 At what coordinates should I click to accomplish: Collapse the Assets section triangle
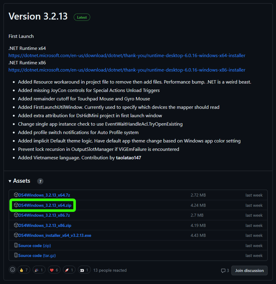pos(10,181)
